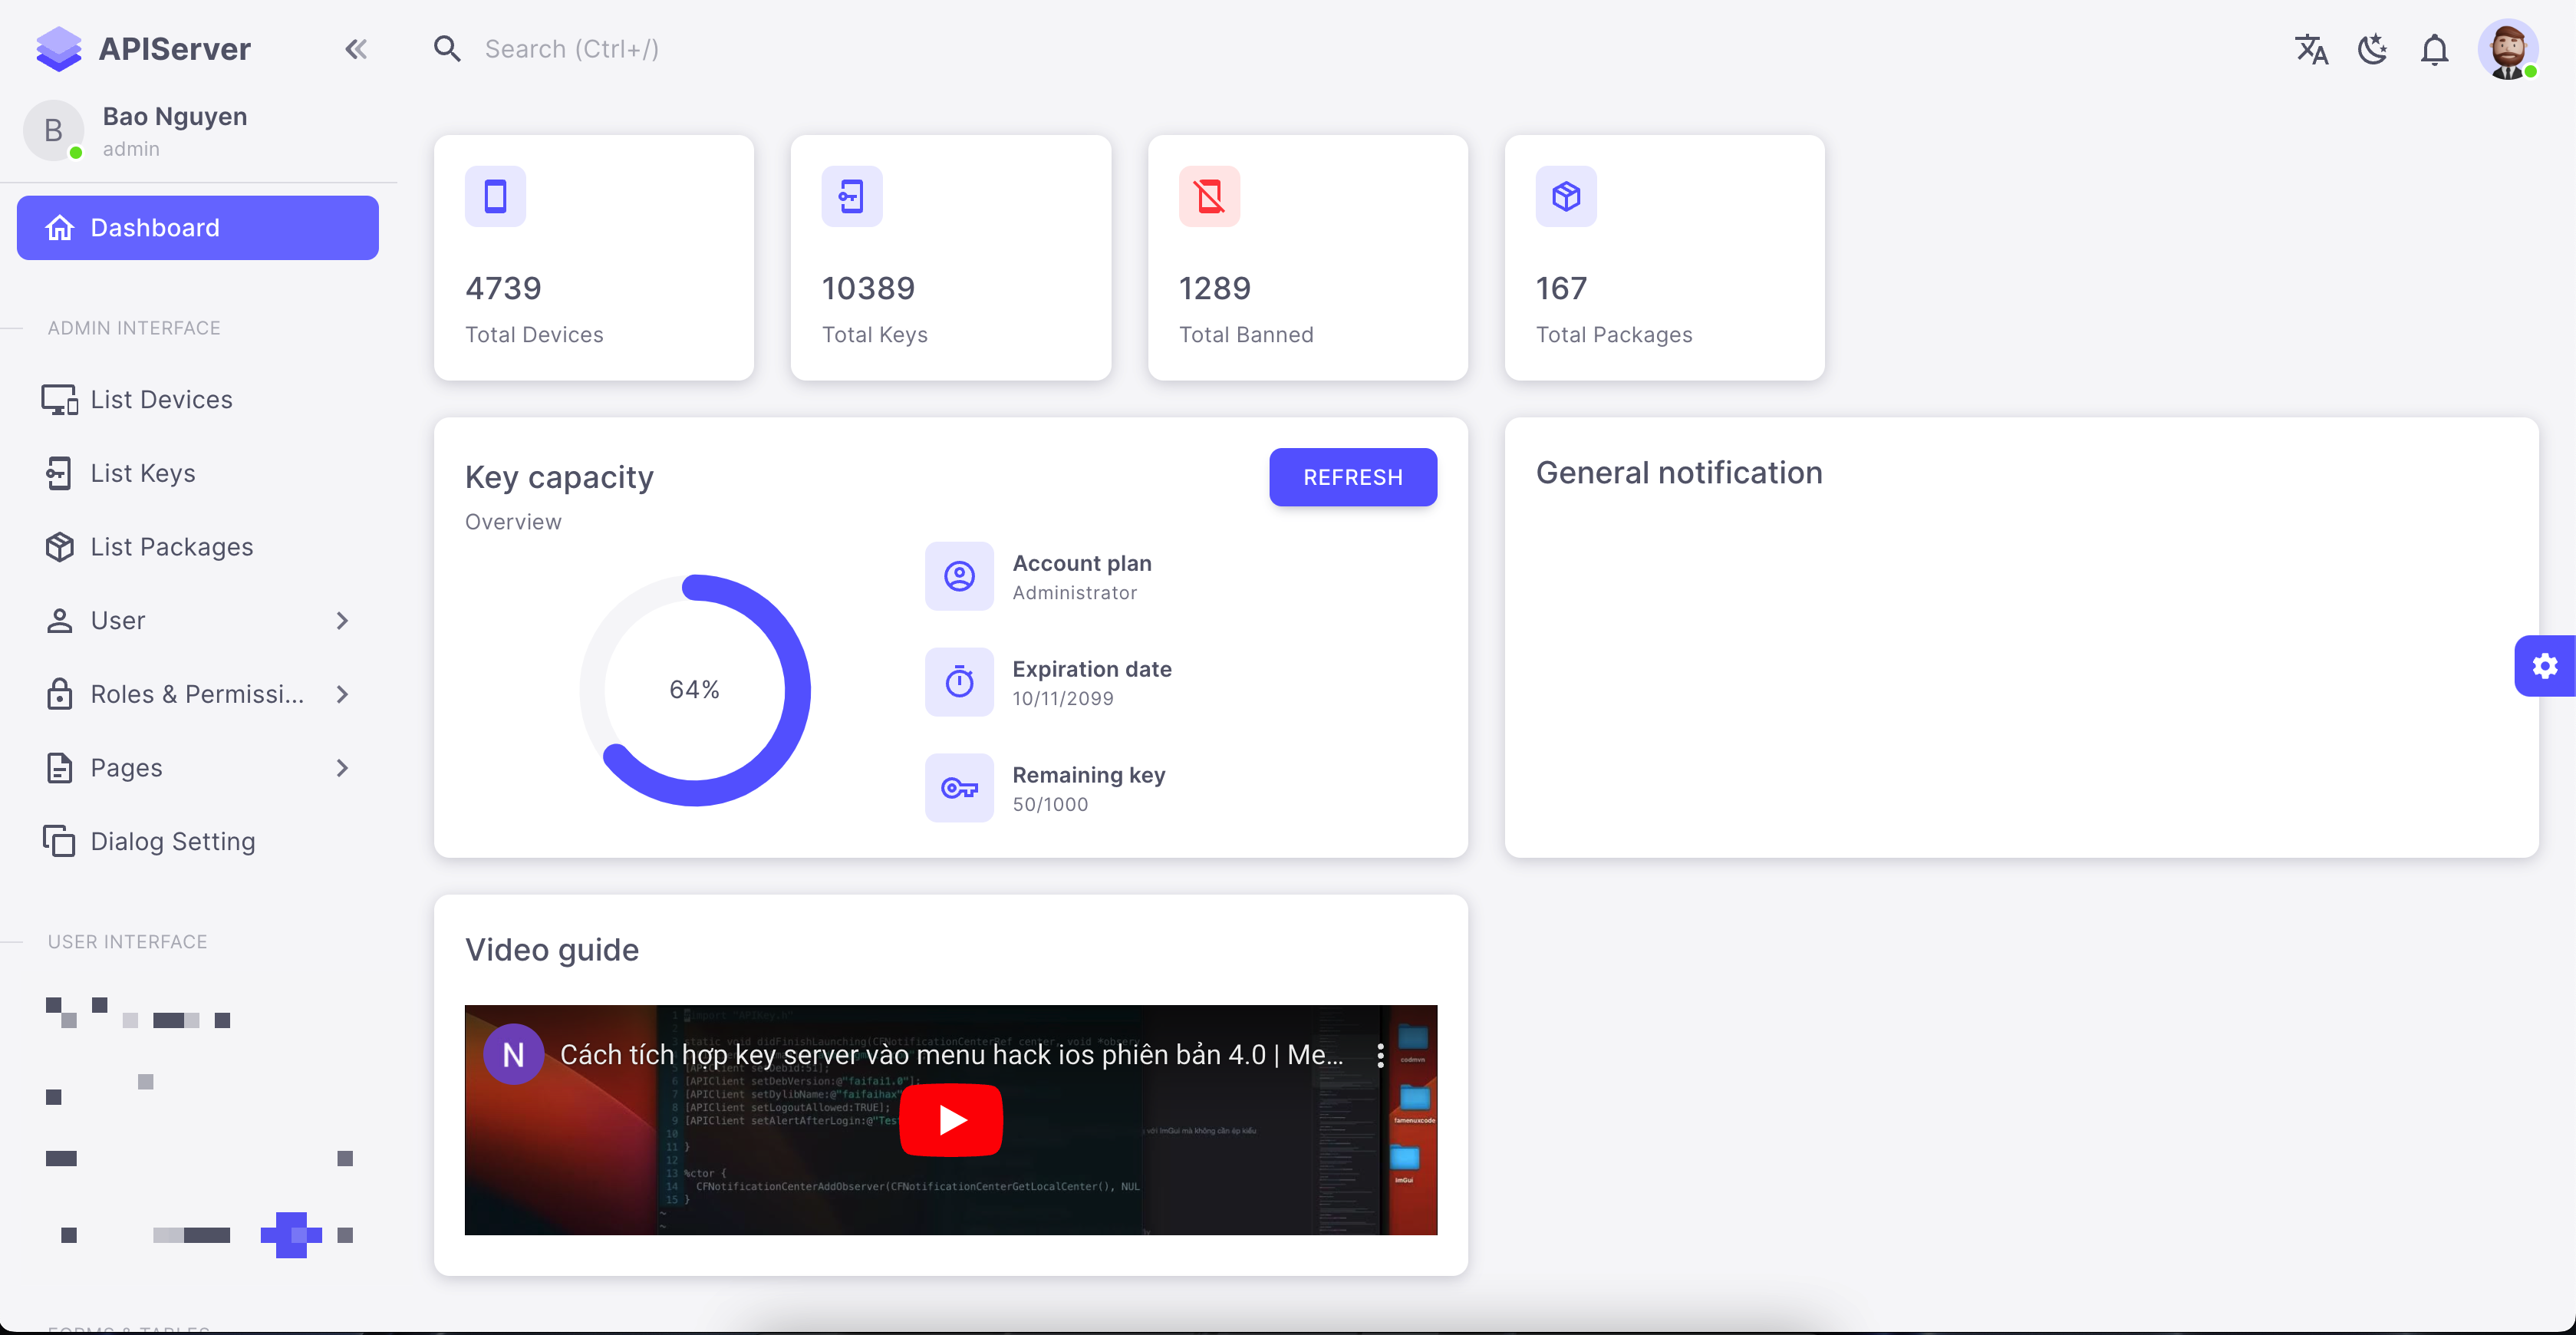This screenshot has height=1335, width=2576.
Task: Click the 50/1000 remaining key value
Action: point(1050,804)
